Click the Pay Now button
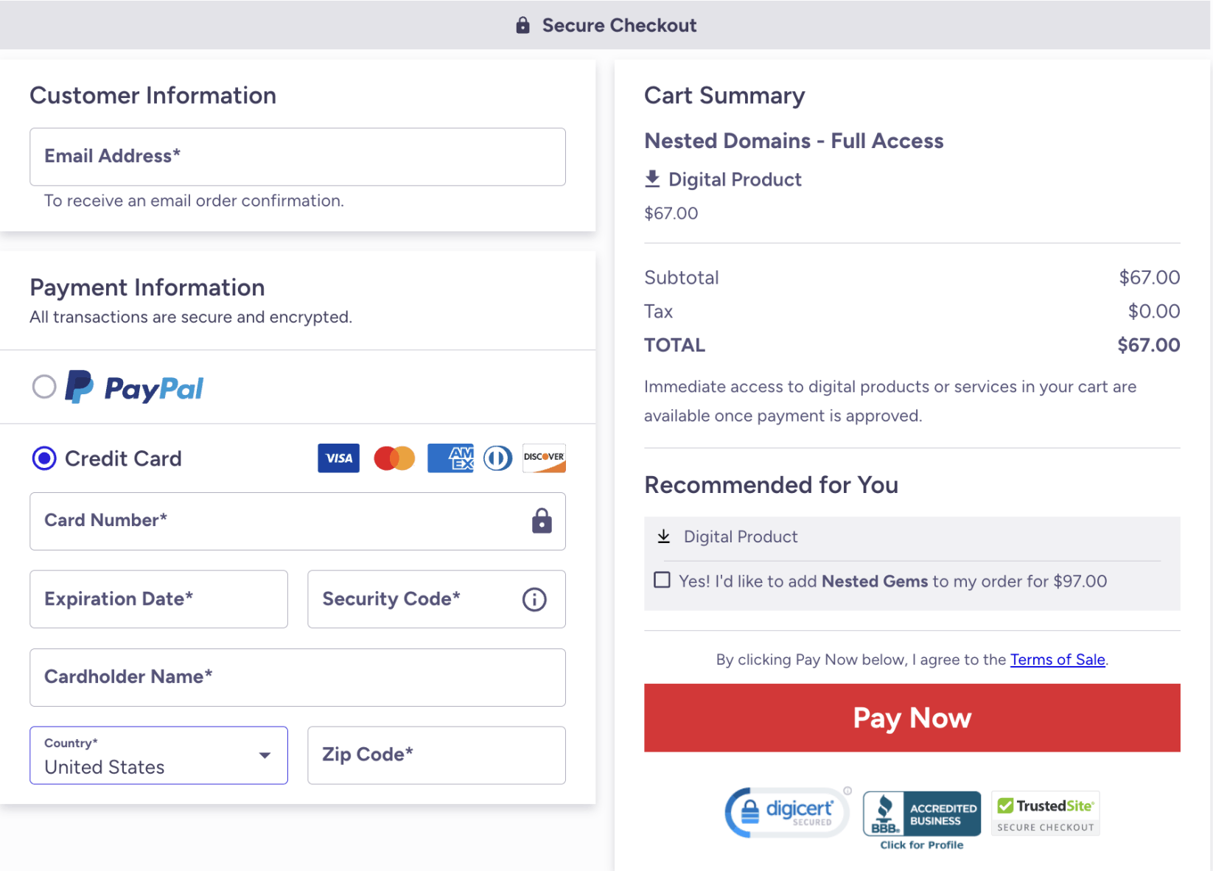 912,717
